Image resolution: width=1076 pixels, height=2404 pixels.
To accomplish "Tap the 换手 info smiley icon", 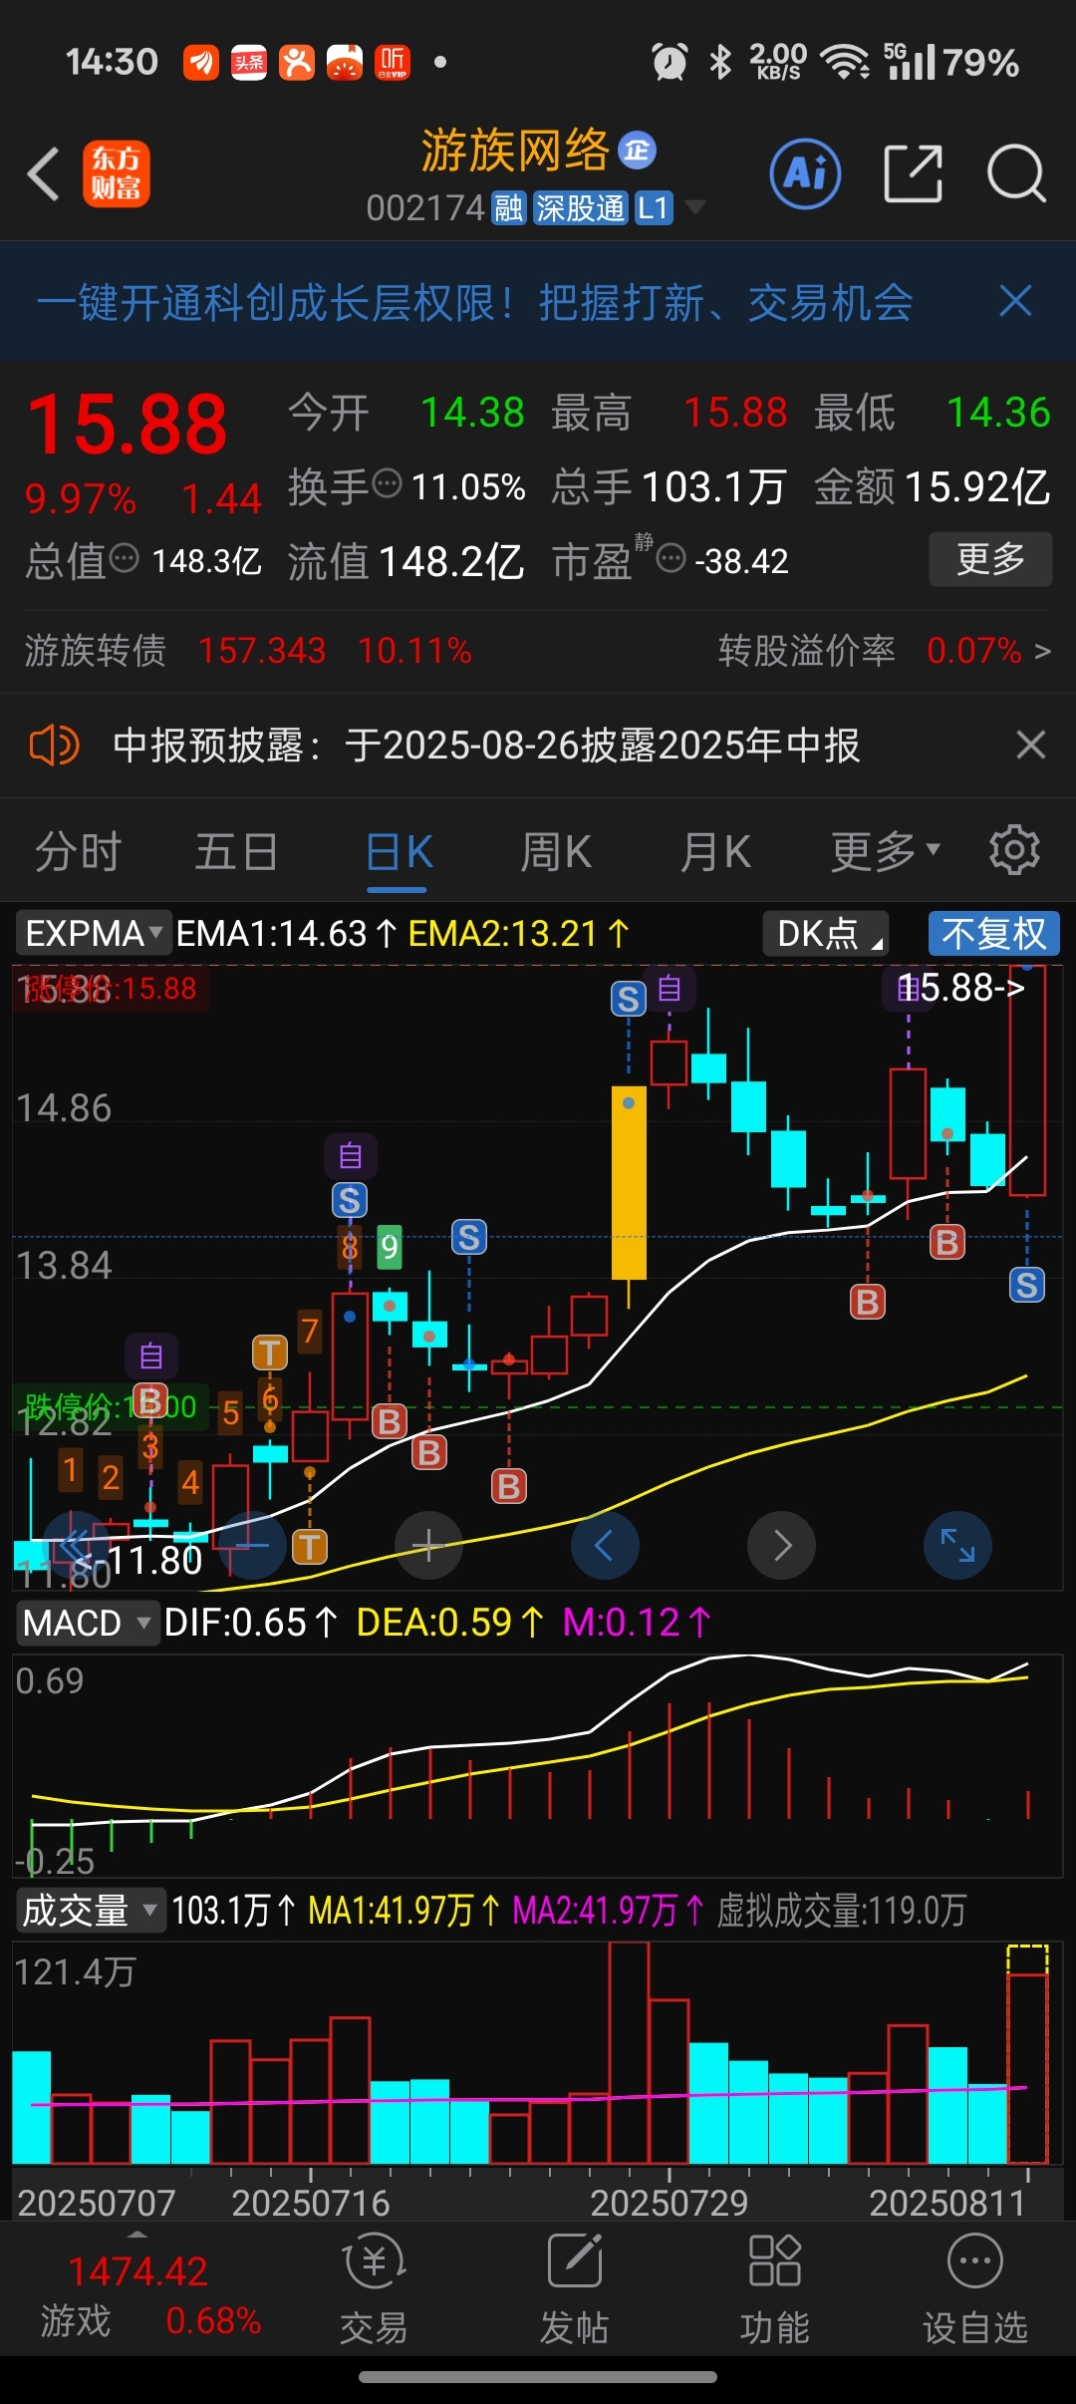I will click(x=387, y=484).
